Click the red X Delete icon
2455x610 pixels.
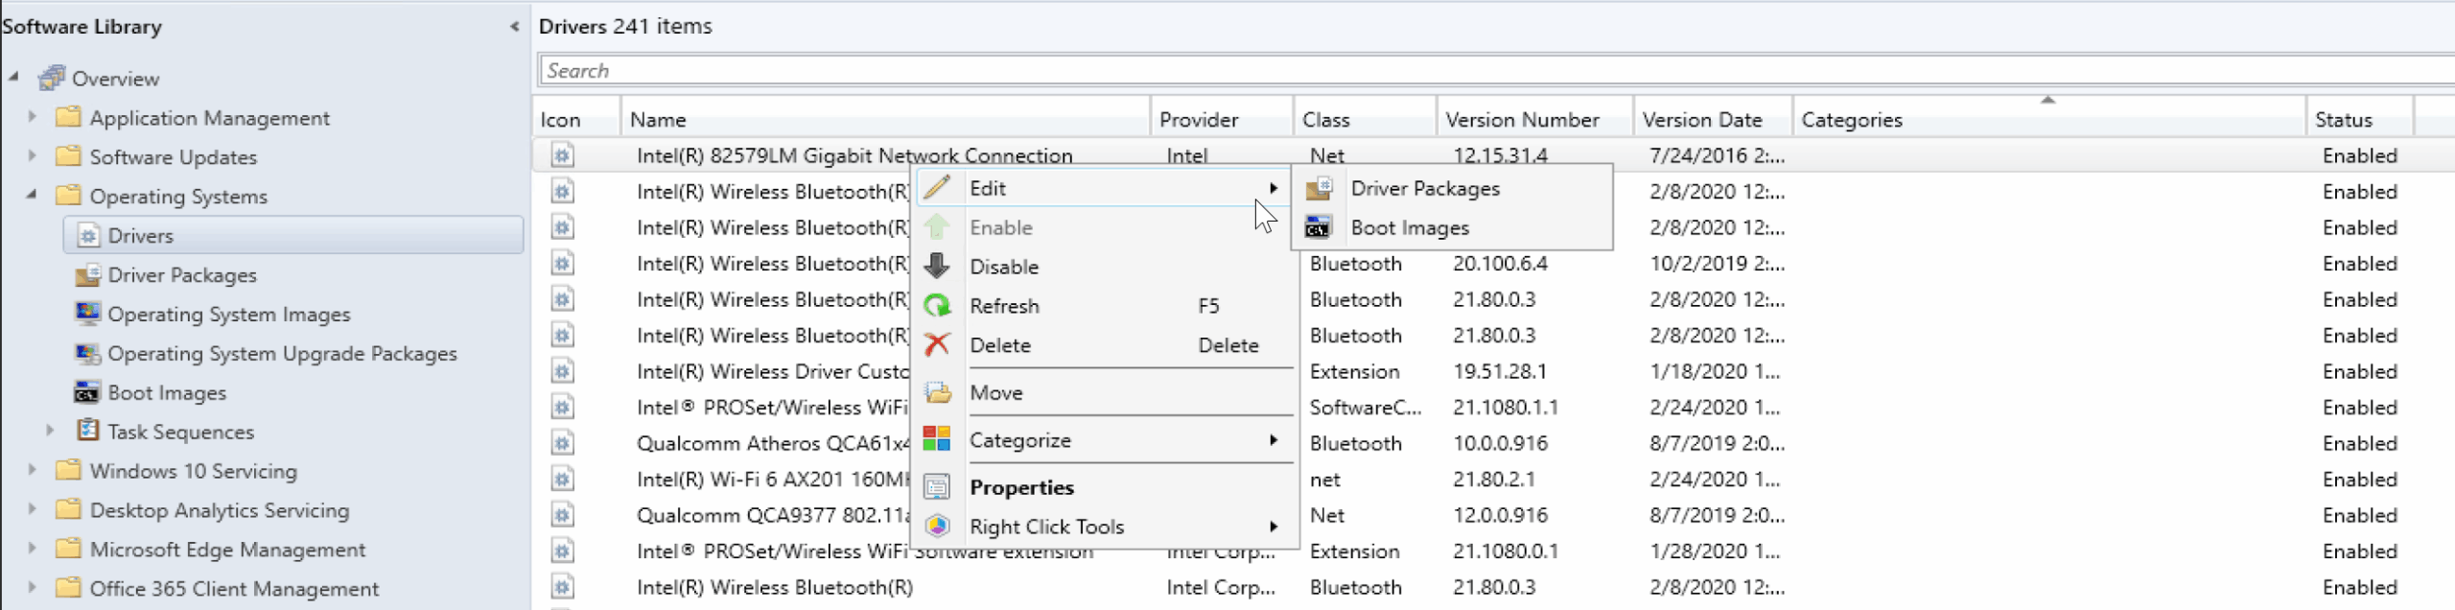[937, 345]
